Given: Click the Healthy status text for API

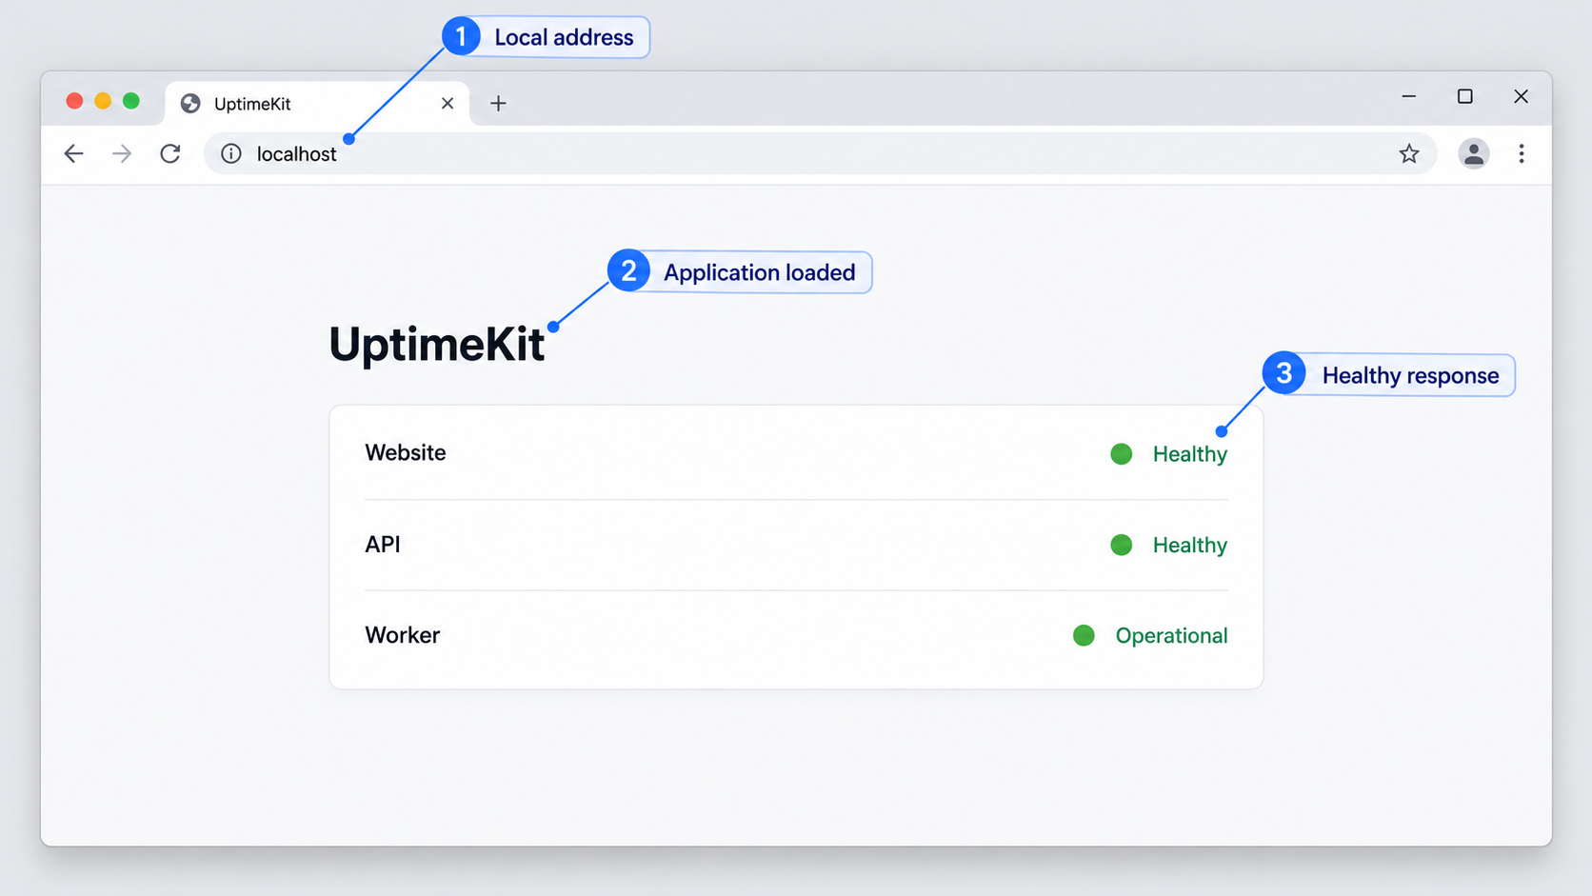Looking at the screenshot, I should (1190, 545).
